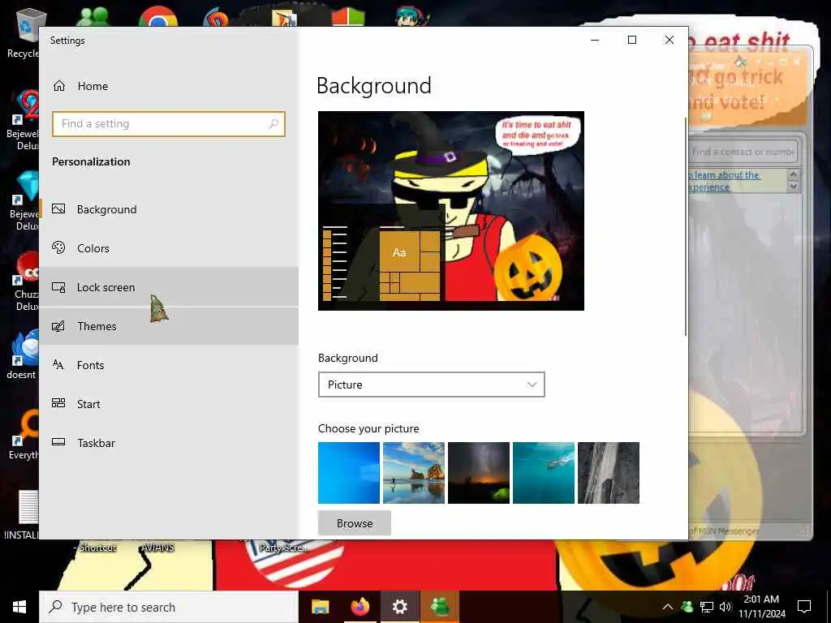Maximize the Settings window
This screenshot has height=623, width=831.
[x=631, y=41]
